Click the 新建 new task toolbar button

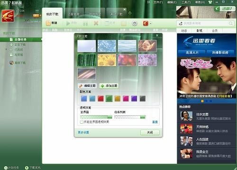[51, 23]
